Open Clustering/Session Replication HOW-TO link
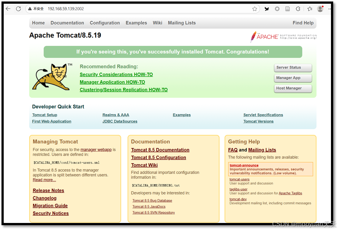The image size is (338, 230). [124, 90]
